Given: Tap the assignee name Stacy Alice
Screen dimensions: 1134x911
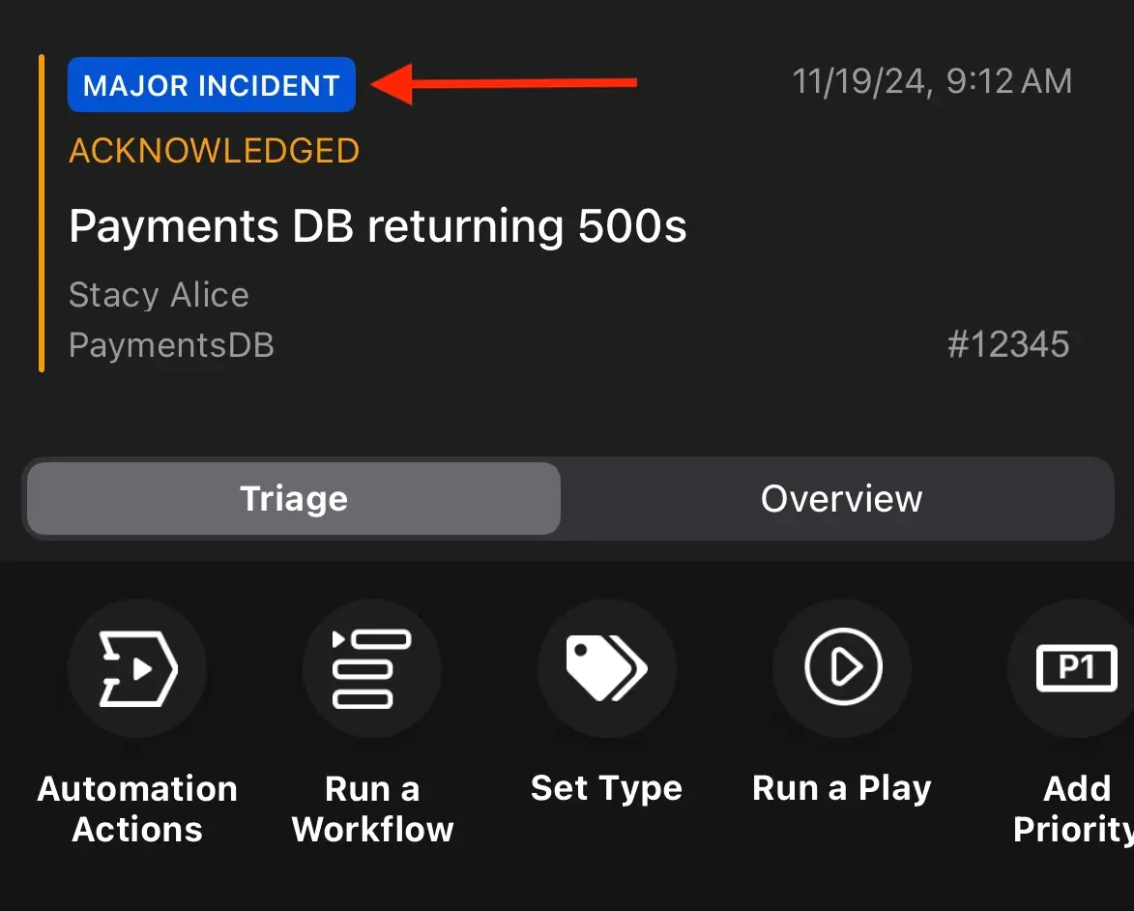Looking at the screenshot, I should tap(160, 295).
